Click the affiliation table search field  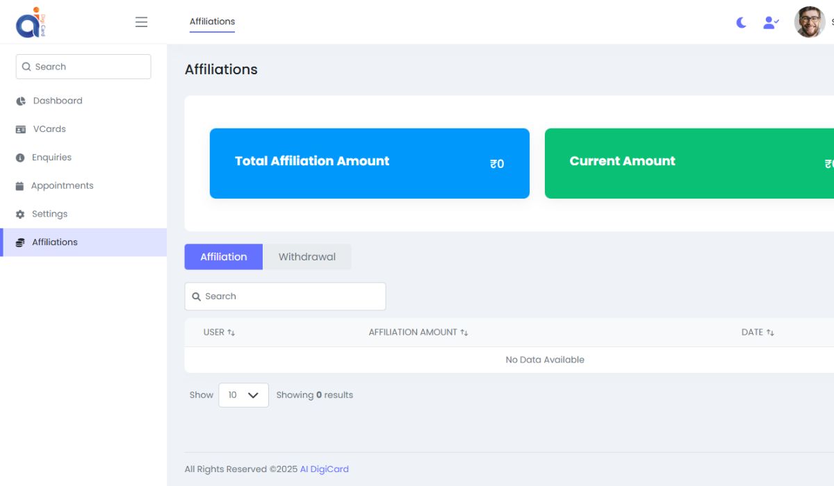point(285,296)
